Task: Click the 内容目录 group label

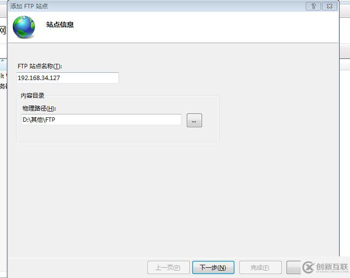Action: (32, 96)
